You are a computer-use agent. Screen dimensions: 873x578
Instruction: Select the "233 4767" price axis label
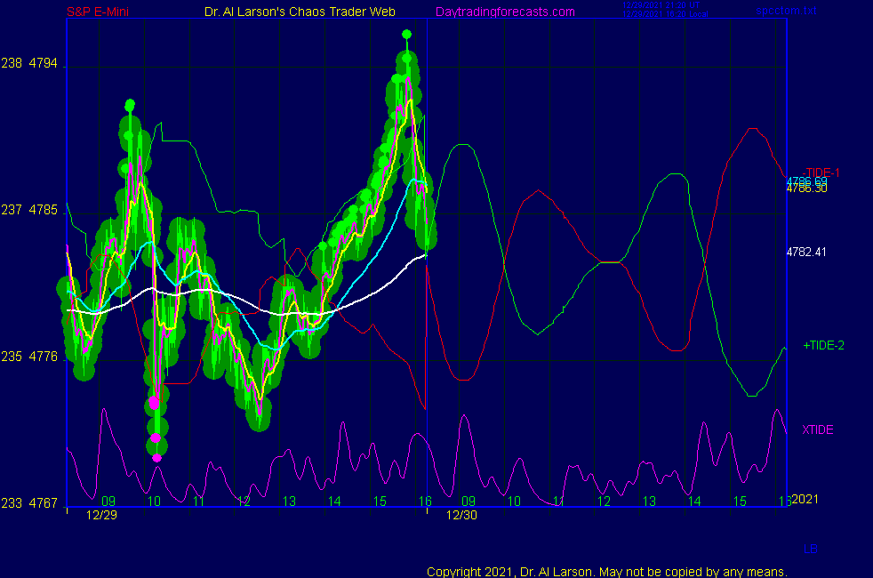(x=29, y=503)
